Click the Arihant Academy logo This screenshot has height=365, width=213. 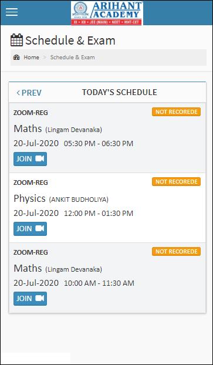pos(107,13)
